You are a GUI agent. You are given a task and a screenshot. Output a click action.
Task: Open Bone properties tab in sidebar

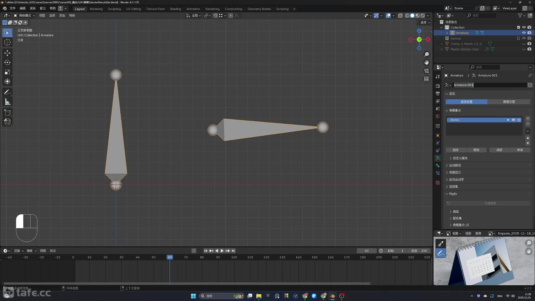pos(438,166)
